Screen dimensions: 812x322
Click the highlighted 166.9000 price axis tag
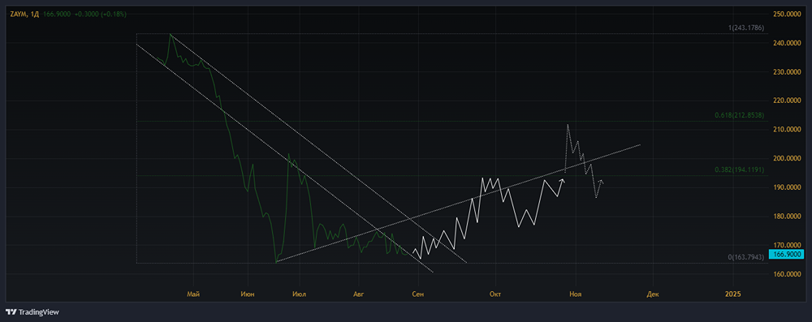pos(786,254)
